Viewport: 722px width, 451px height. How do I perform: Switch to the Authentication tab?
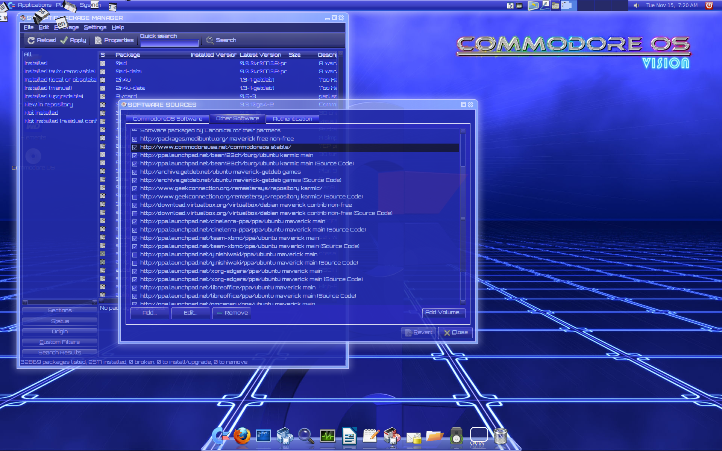click(292, 119)
